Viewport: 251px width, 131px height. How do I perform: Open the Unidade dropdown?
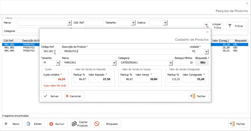tap(206, 51)
